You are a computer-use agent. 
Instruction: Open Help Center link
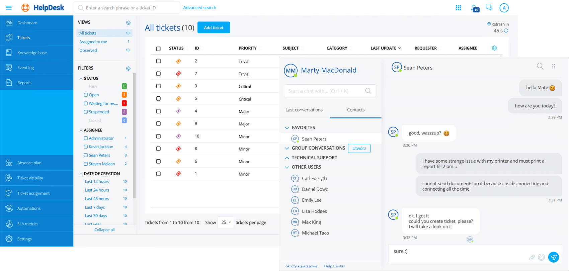pyautogui.click(x=334, y=266)
